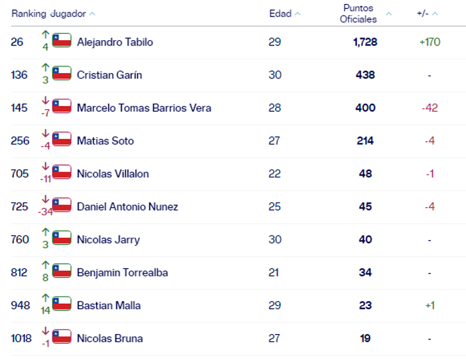The height and width of the screenshot is (363, 466).
Task: Click flag icon beside Matias Soto
Action: pos(62,139)
